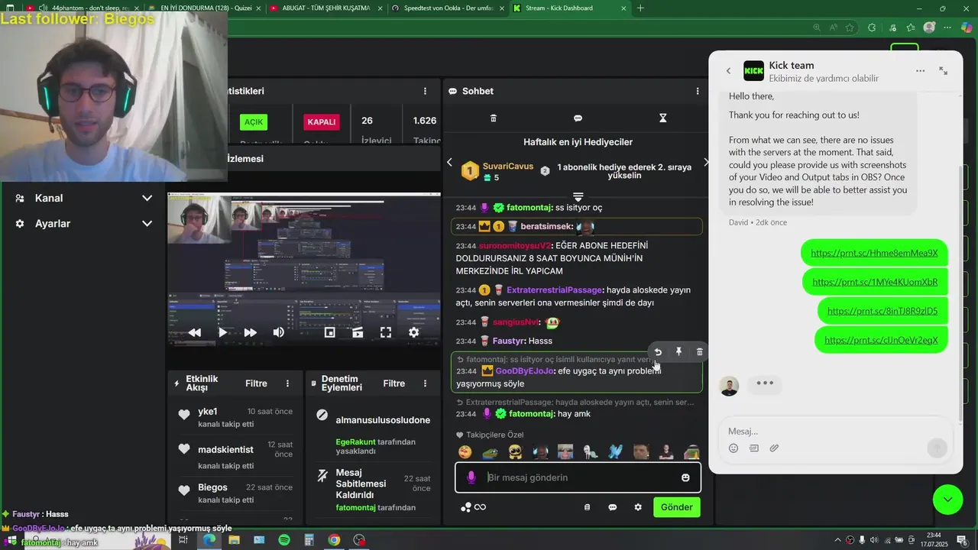Open Filtre in Etkinlik Akışı panel

point(256,383)
